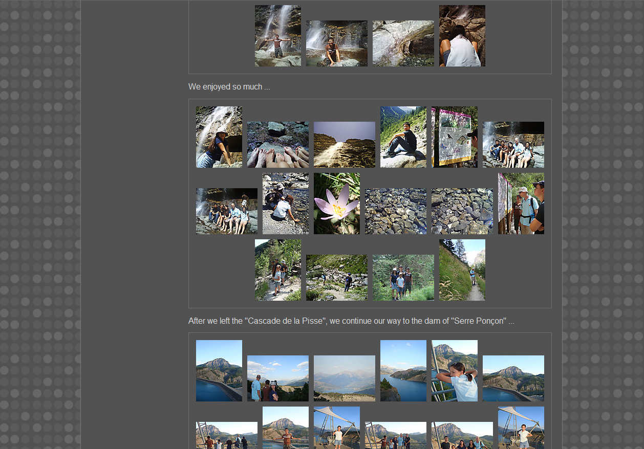The height and width of the screenshot is (449, 644).
Task: Open the lone hiker on grassy slope path
Action: tap(462, 270)
